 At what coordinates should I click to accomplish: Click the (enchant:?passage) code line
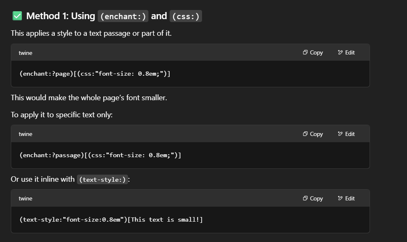100,155
